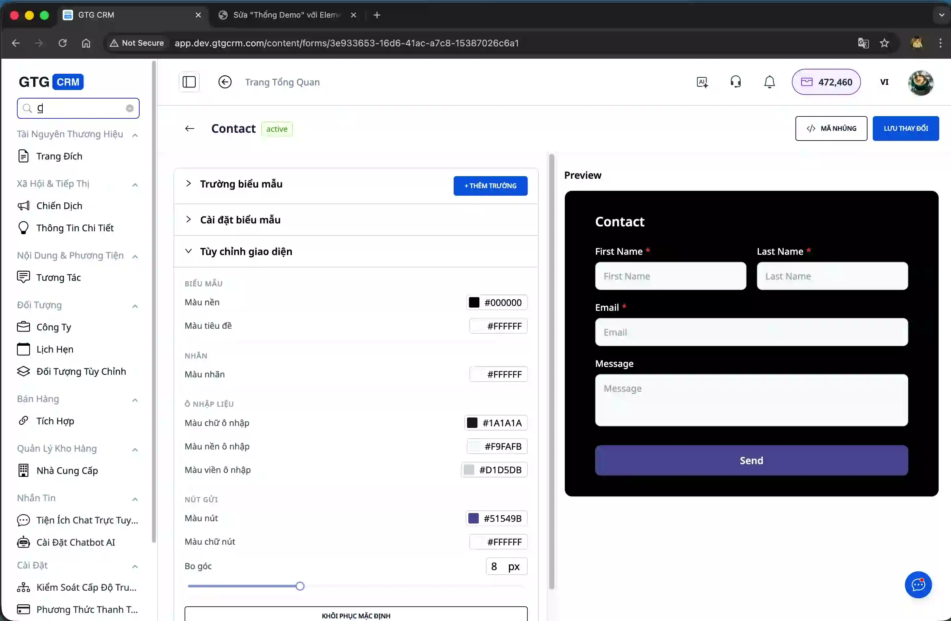This screenshot has width=951, height=621.
Task: Open user profile avatar
Action: [x=921, y=83]
